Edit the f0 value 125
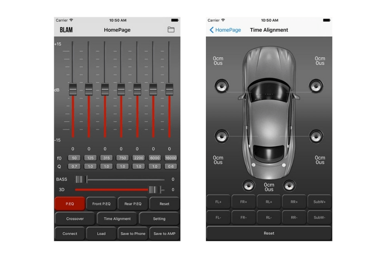The image size is (387, 258). [x=90, y=158]
